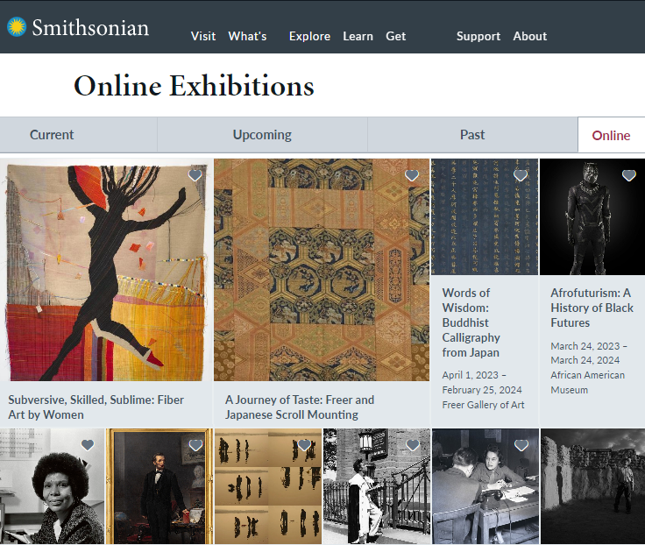Open the Support menu item
Image resolution: width=645 pixels, height=545 pixels.
[478, 36]
